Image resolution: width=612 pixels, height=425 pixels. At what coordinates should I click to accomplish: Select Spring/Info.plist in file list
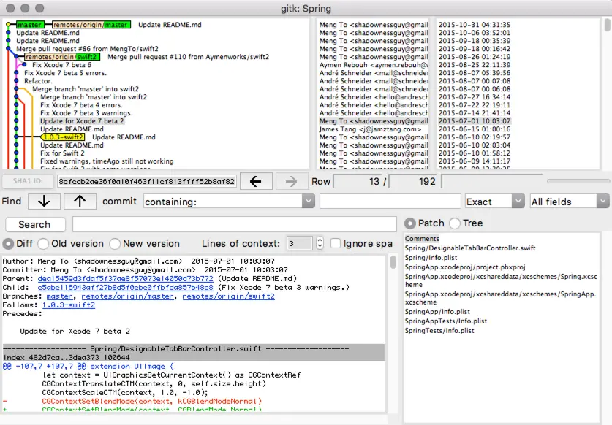pyautogui.click(x=431, y=258)
